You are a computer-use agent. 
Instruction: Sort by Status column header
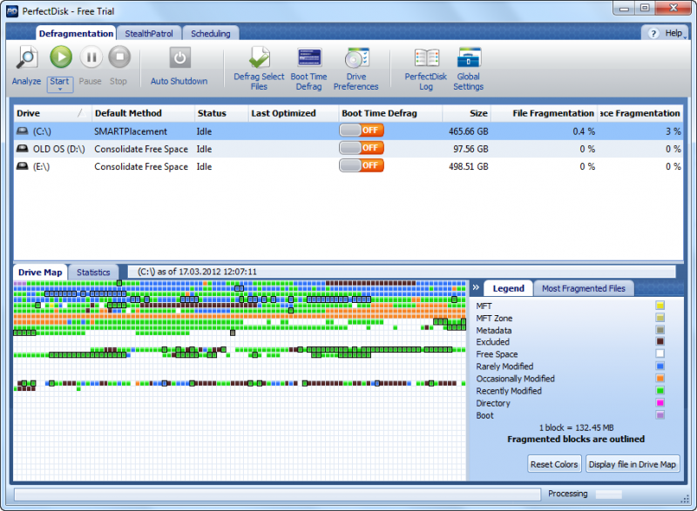[x=221, y=113]
